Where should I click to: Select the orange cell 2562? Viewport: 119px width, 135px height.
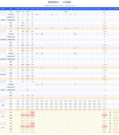pyautogui.click(x=18, y=28)
